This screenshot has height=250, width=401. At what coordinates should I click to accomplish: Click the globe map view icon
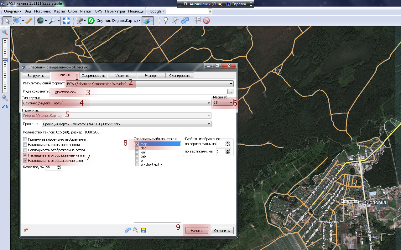pyautogui.click(x=40, y=21)
